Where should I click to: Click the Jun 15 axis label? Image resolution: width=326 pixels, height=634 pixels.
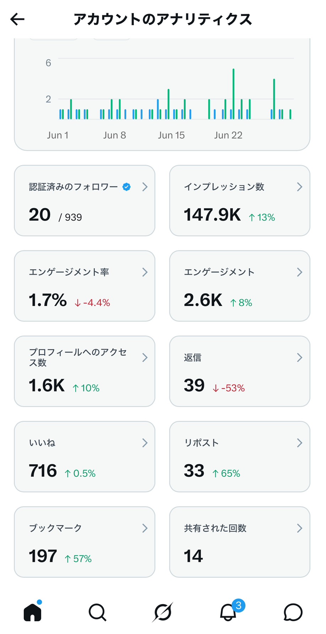coord(171,135)
